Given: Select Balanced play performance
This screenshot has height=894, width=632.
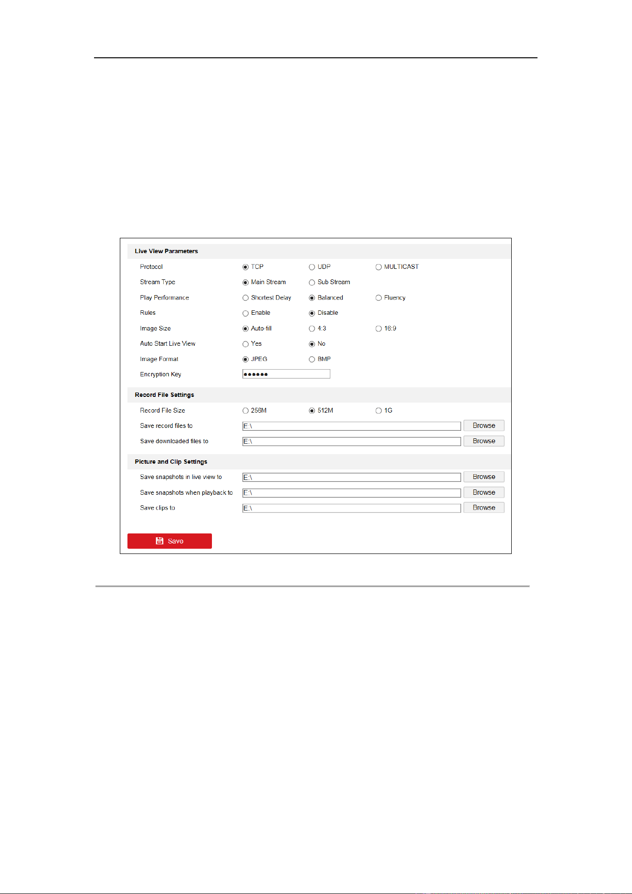Looking at the screenshot, I should [x=312, y=298].
